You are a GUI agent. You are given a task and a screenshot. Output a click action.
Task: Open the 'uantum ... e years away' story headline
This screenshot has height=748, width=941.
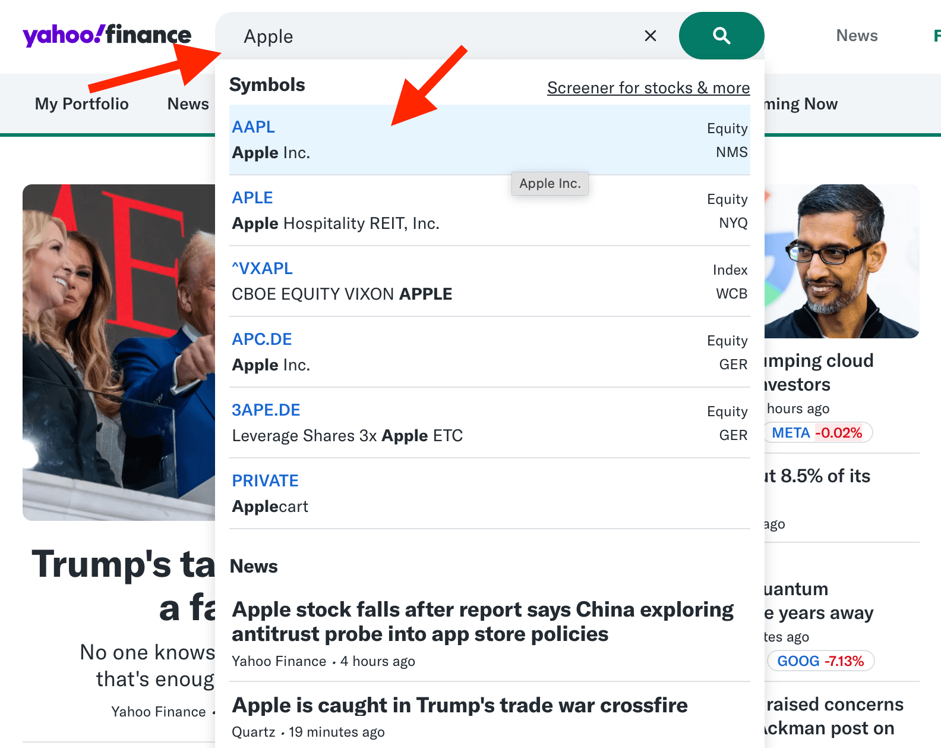(819, 601)
